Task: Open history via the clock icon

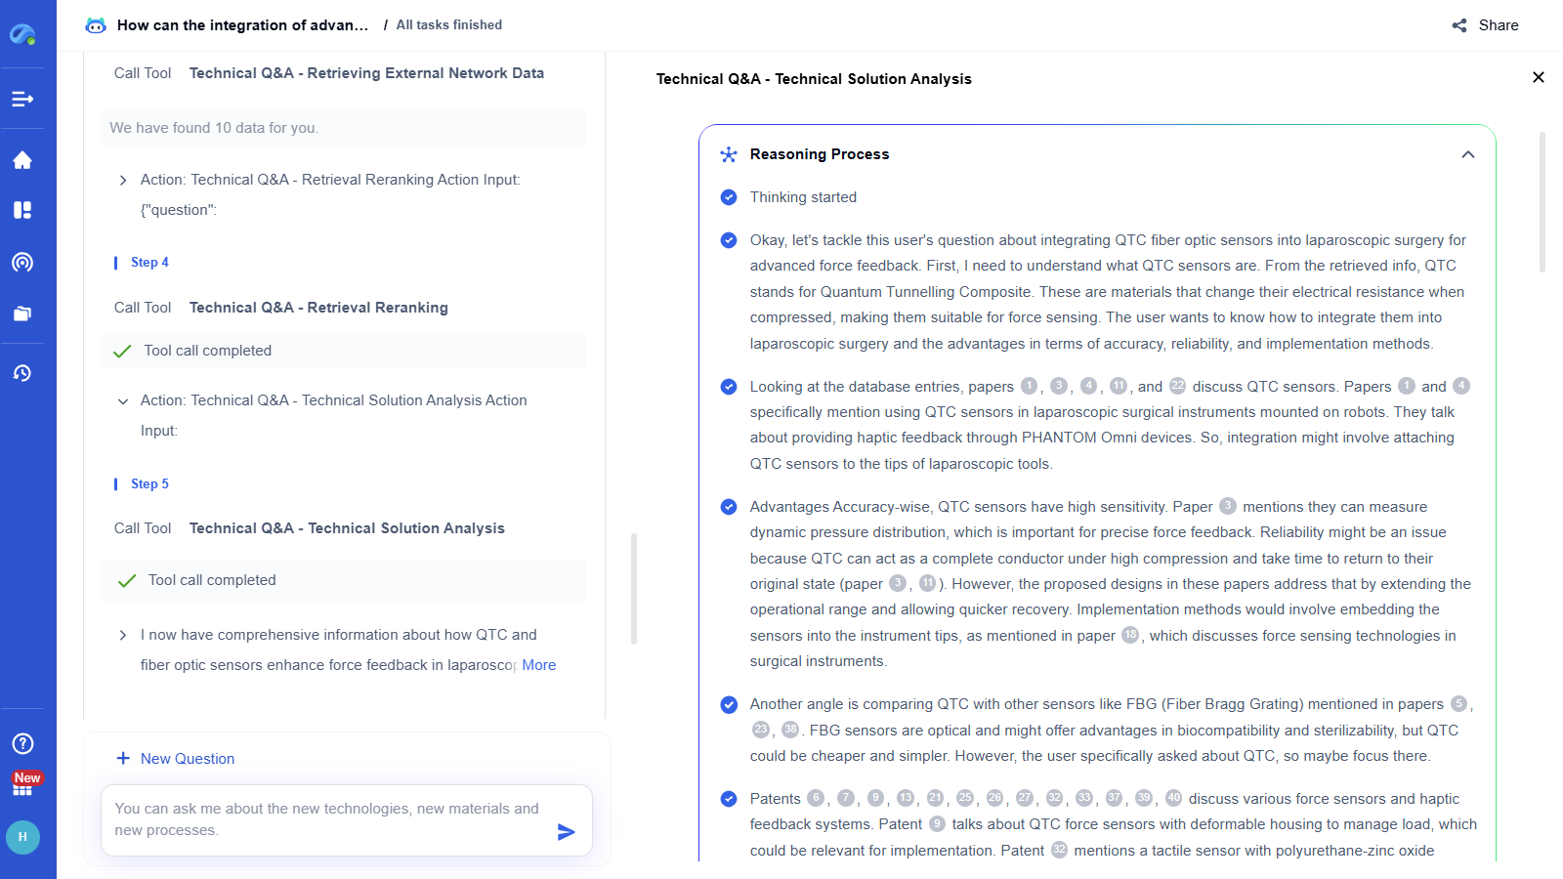Action: tap(24, 372)
